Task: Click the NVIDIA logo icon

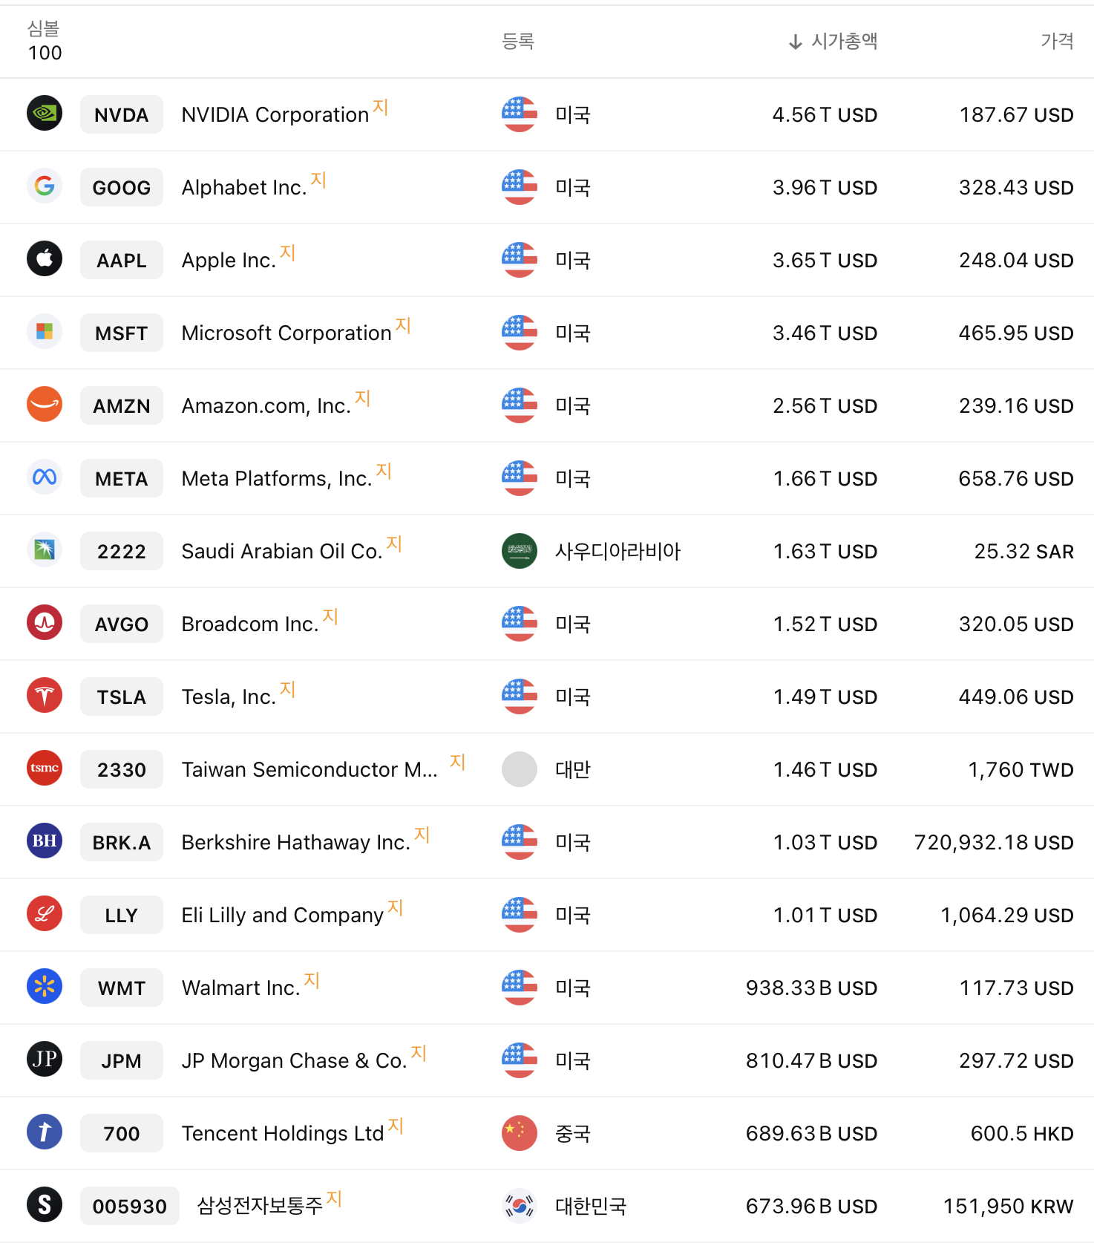Action: pos(45,114)
